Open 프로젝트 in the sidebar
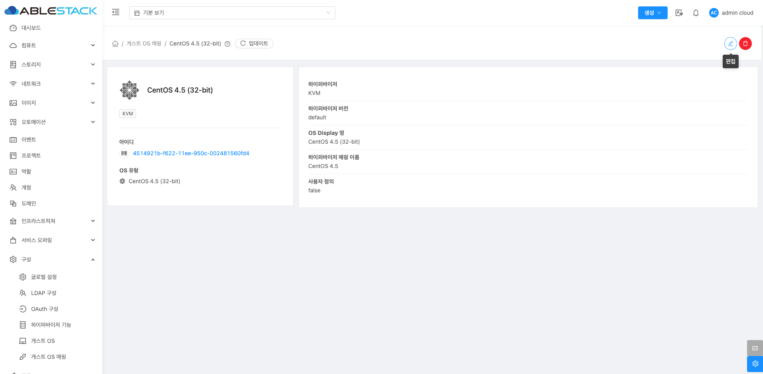Viewport: 763px width, 374px height. pos(51,156)
